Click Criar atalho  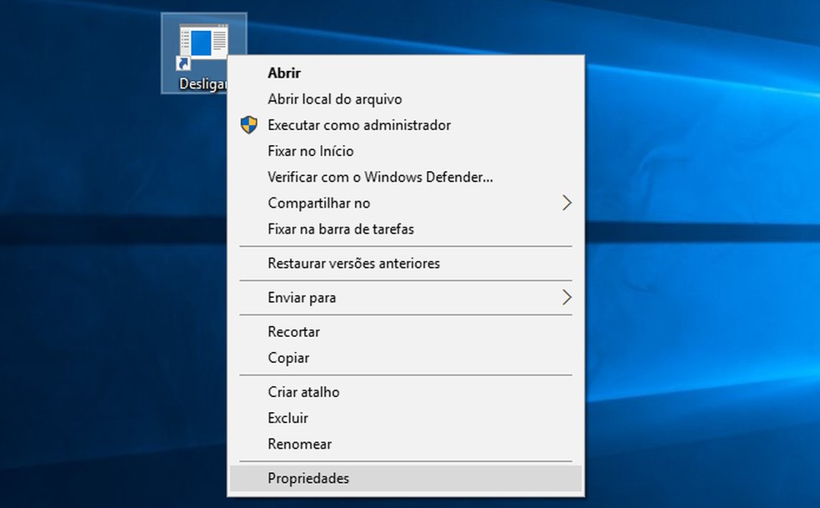tap(406, 392)
